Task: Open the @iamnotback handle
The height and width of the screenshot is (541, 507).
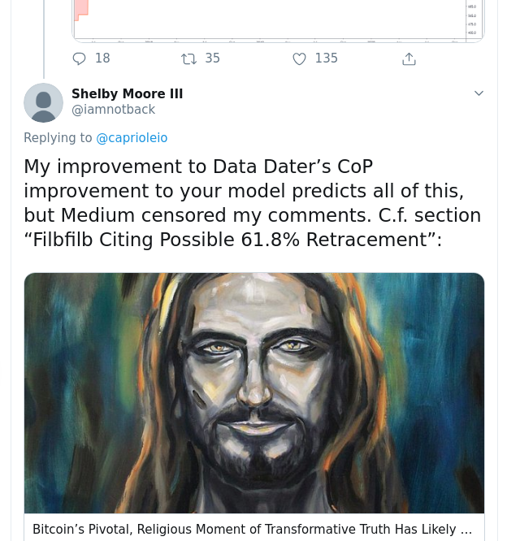Action: 113,110
